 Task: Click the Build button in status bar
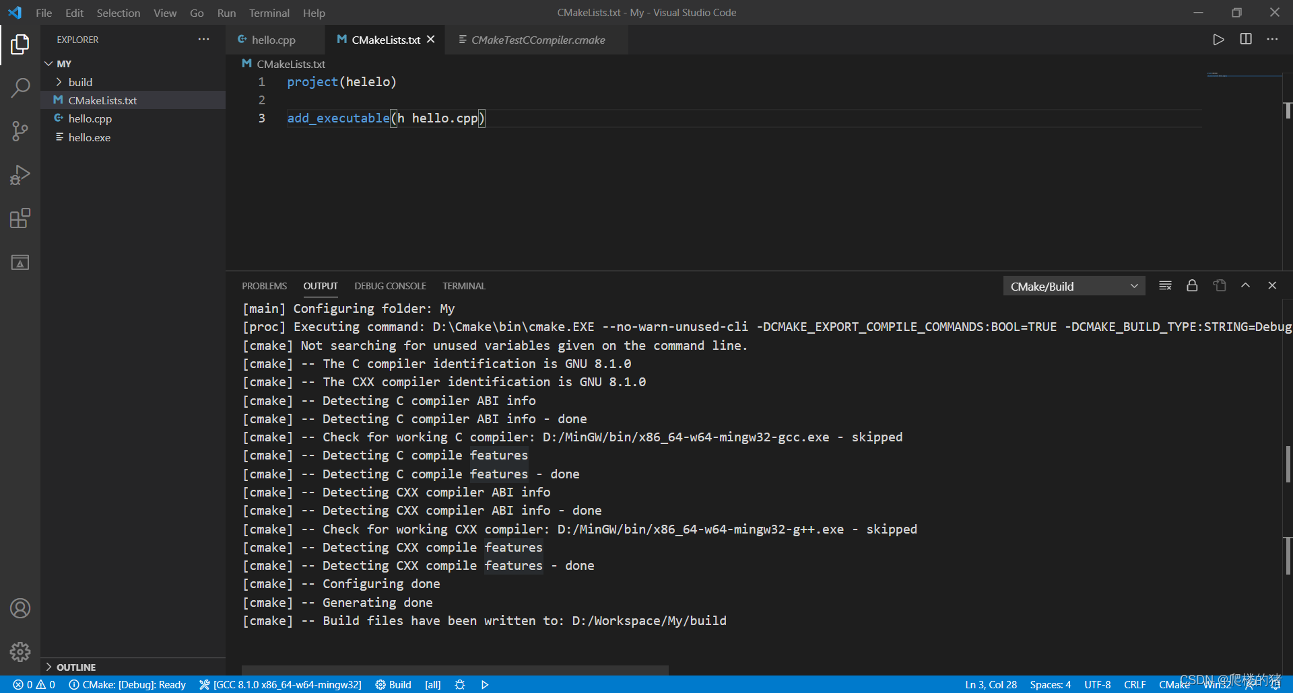(393, 684)
